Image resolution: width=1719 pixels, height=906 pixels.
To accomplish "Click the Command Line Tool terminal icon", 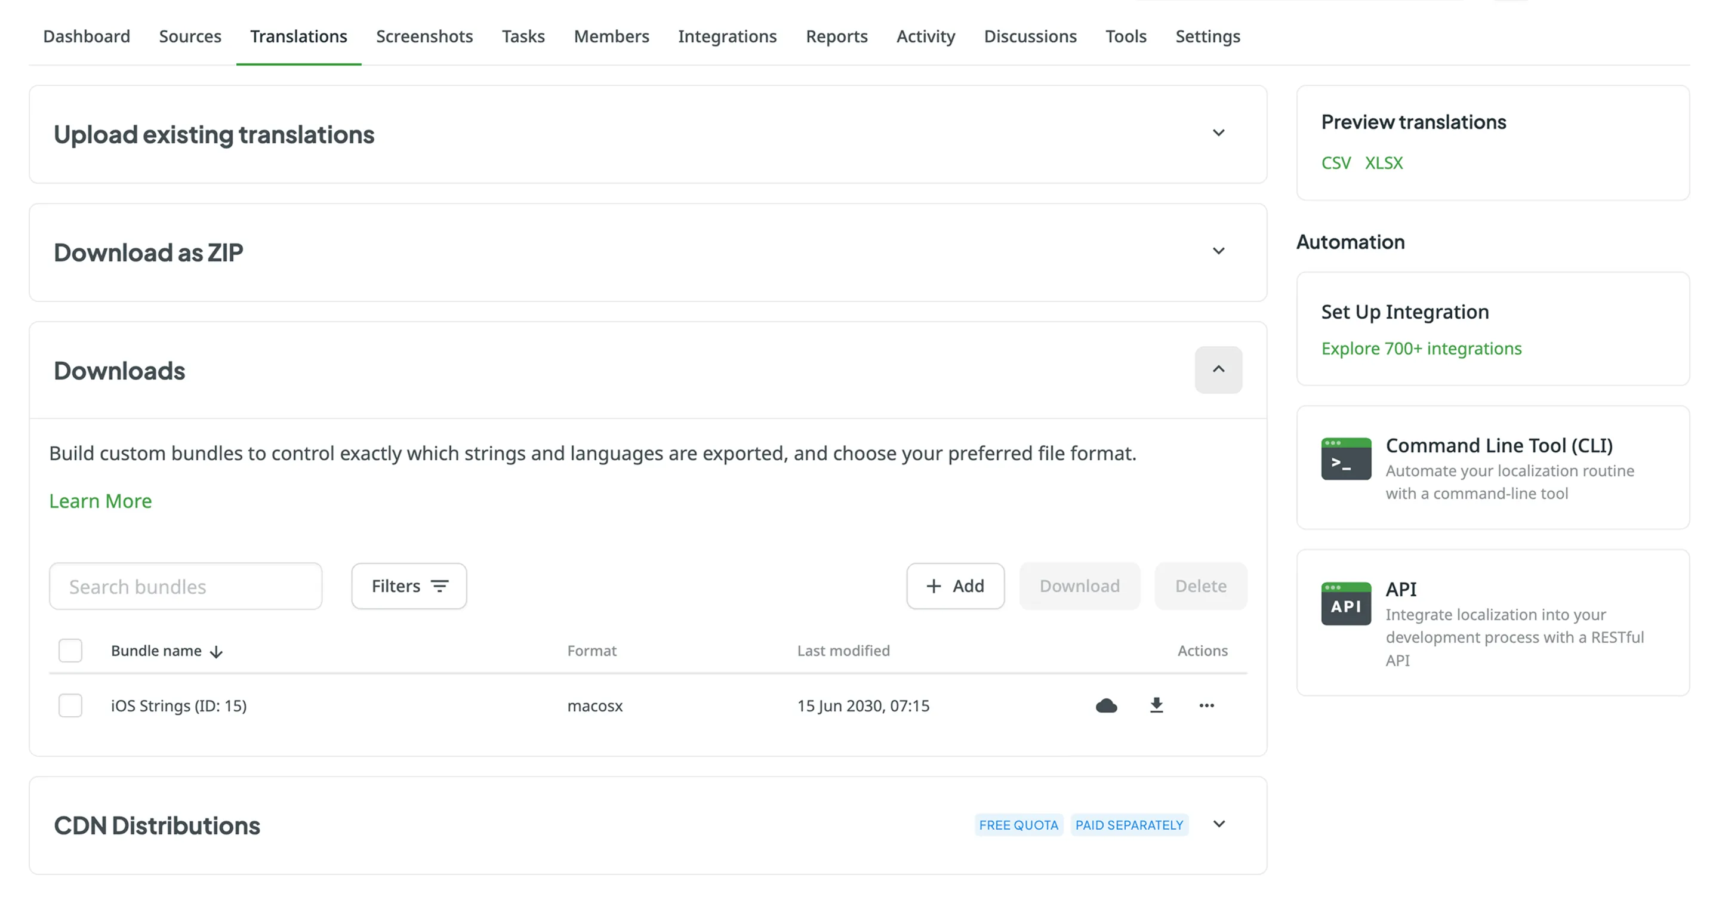I will [1345, 459].
